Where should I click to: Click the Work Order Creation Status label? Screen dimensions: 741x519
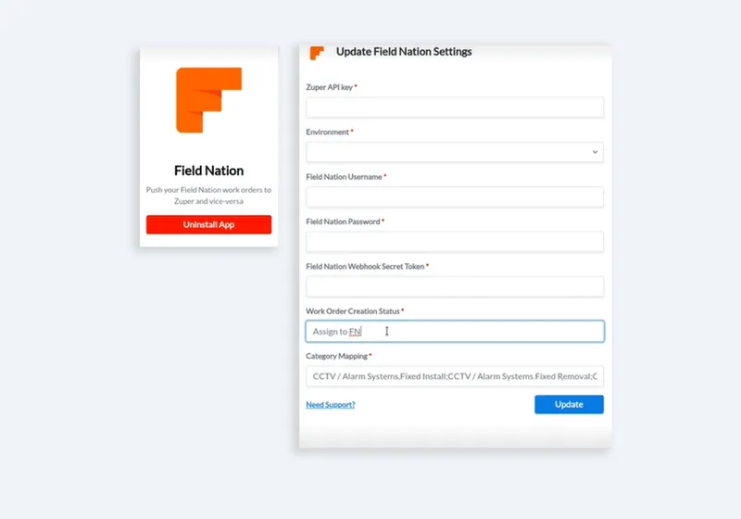[x=353, y=311]
